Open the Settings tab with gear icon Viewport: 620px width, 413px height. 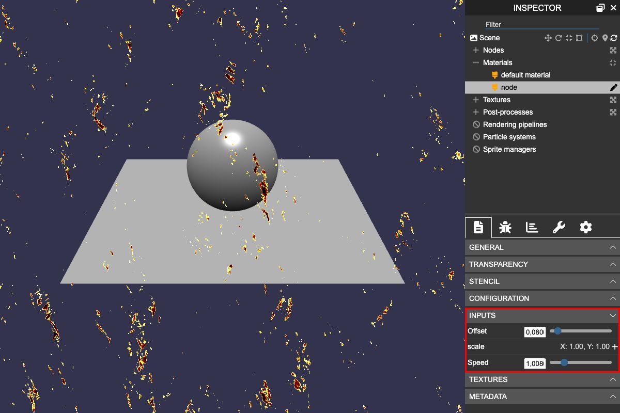pyautogui.click(x=585, y=227)
